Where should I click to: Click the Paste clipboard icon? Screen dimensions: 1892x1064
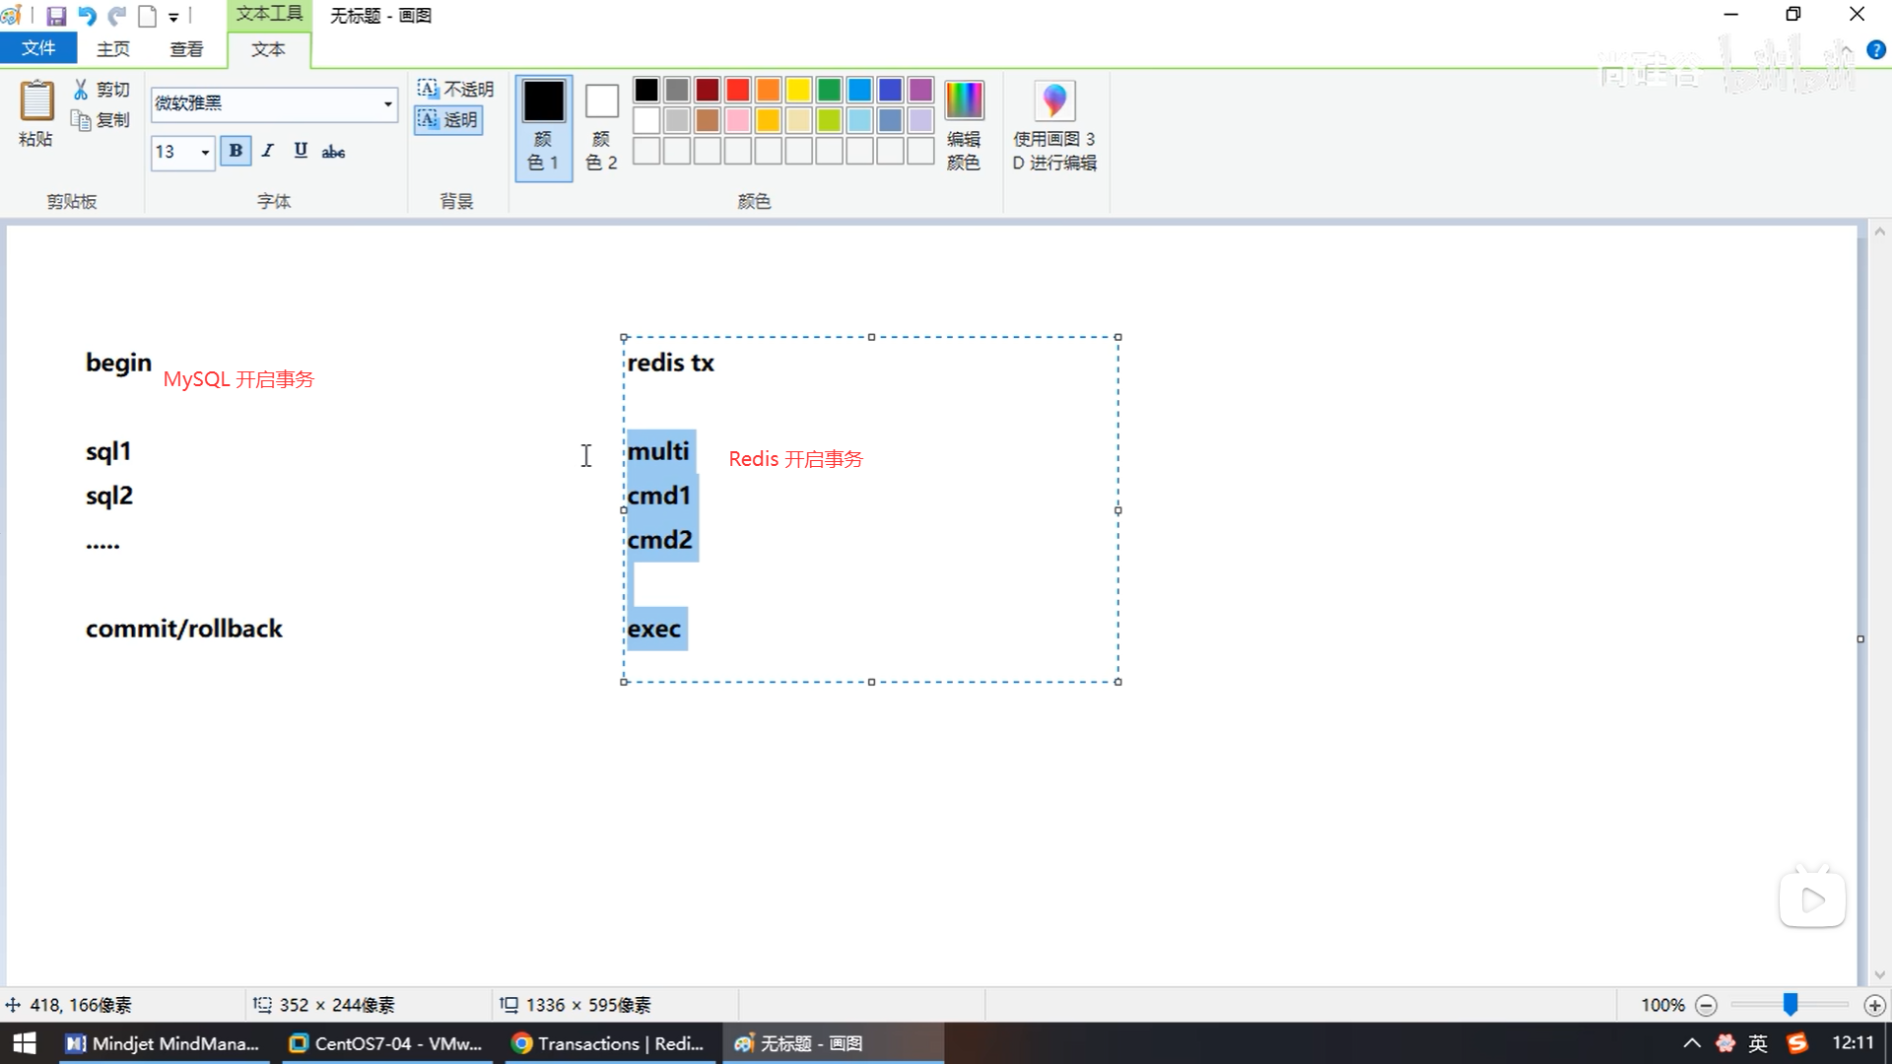pos(36,102)
